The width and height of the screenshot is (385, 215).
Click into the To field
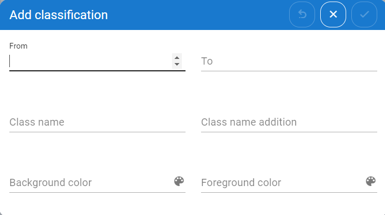pyautogui.click(x=289, y=62)
